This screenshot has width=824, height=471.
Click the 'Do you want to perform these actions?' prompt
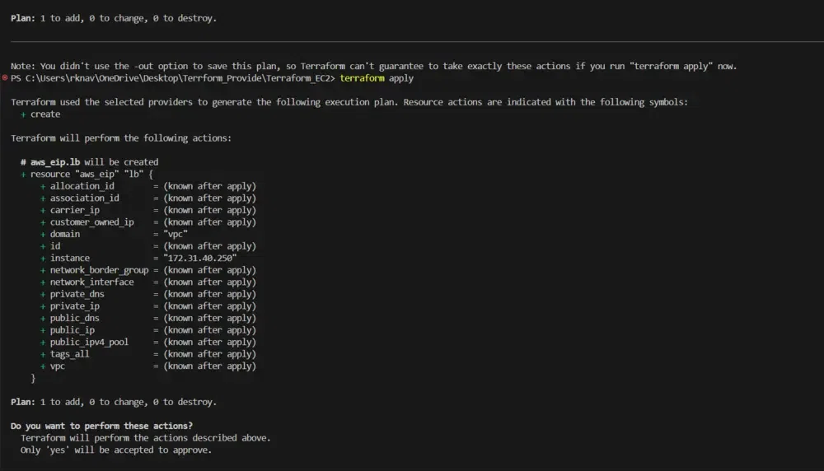pos(101,426)
